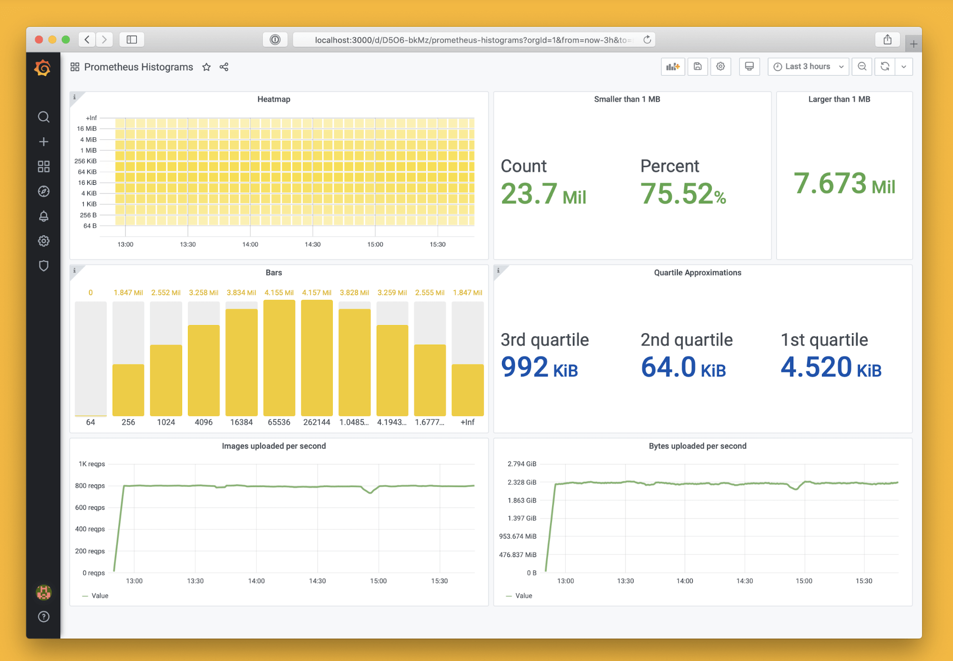Save dashboard with the floppy disk icon
Screen dimensions: 953x661
697,67
